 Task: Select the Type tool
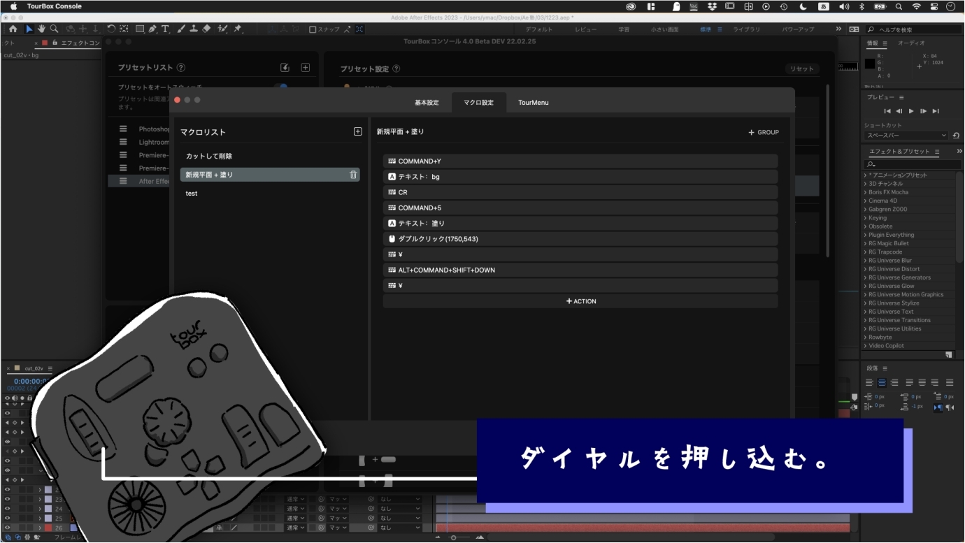[165, 29]
